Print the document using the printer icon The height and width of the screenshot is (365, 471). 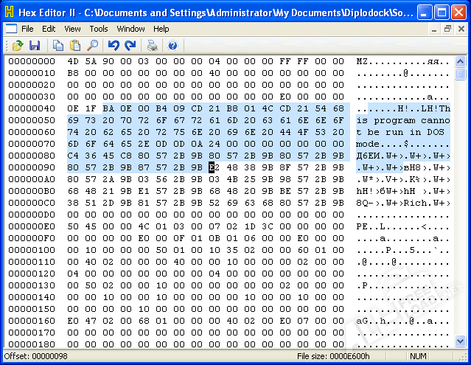point(152,46)
